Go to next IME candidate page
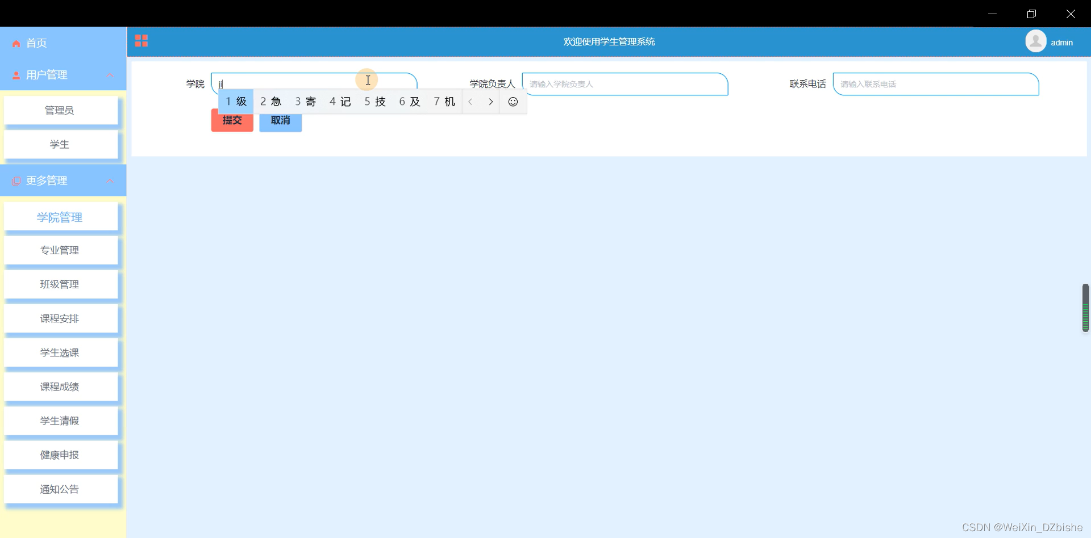Screen dimensions: 1091x538 491,102
